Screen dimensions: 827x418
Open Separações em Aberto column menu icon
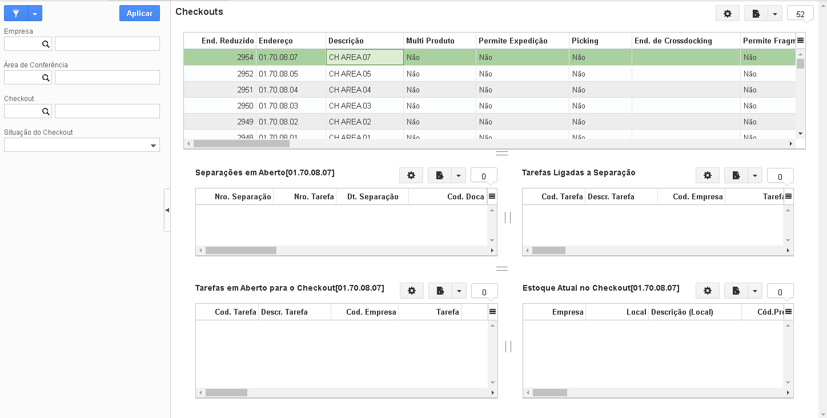point(492,196)
